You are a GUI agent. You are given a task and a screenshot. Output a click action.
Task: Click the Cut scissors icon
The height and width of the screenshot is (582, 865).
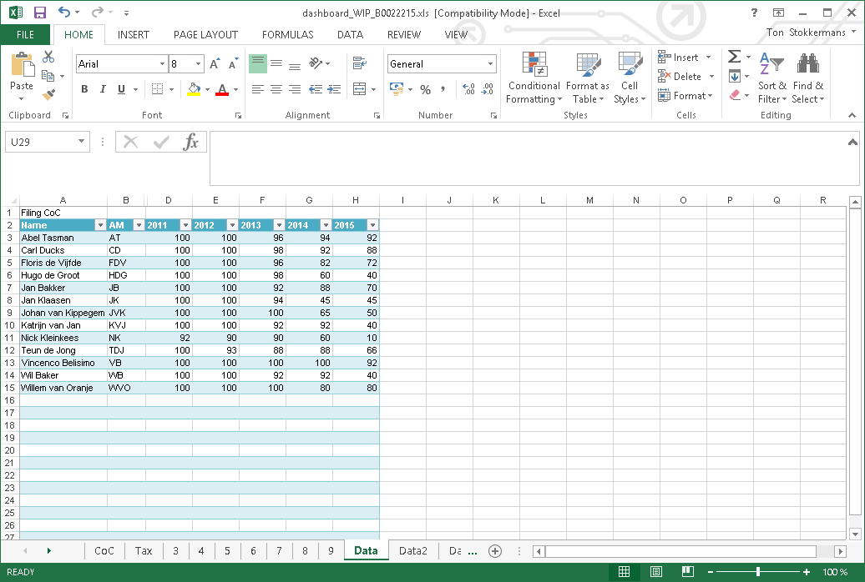coord(48,57)
